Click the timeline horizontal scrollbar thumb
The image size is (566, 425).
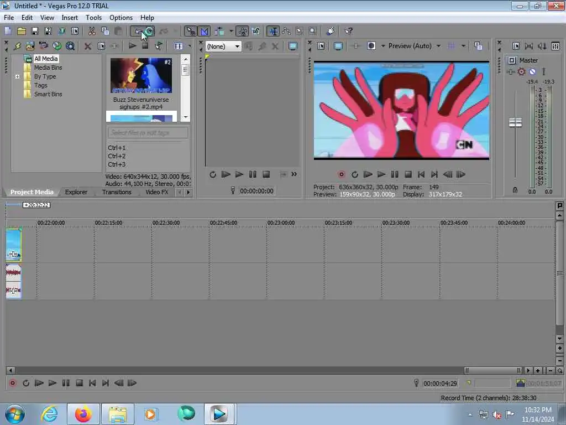click(492, 370)
